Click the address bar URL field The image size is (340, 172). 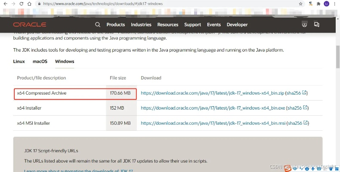coord(164,3)
